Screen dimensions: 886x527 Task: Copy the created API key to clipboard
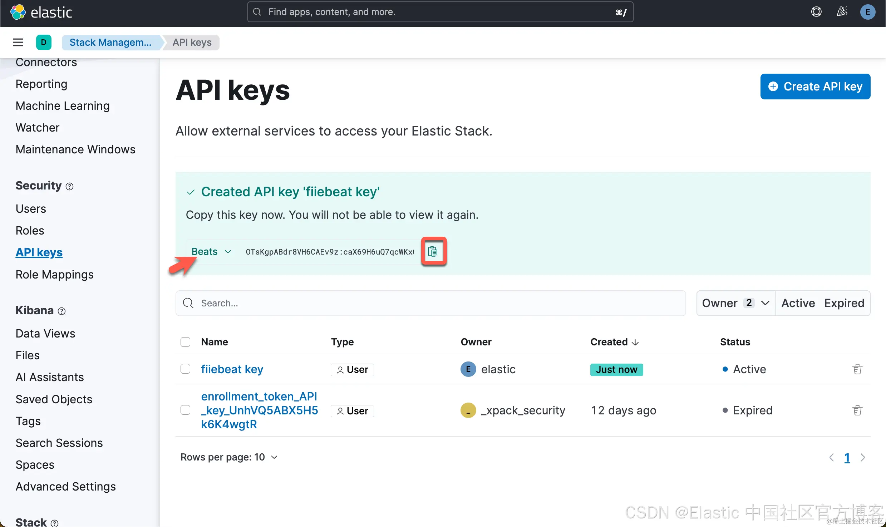(x=433, y=252)
